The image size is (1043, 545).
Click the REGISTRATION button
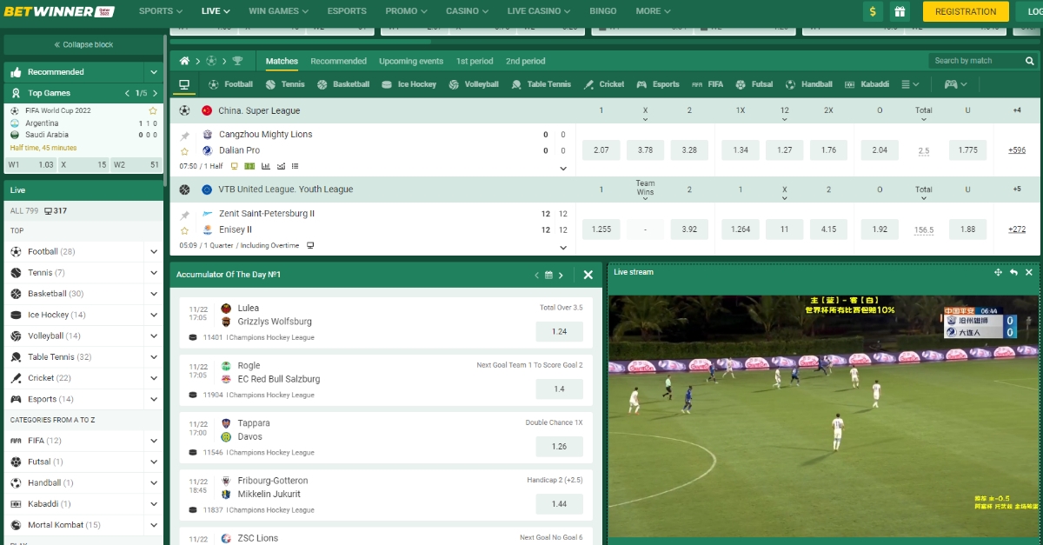(x=966, y=11)
